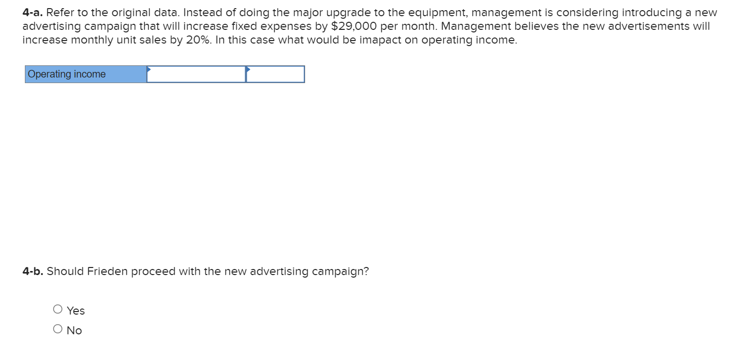The height and width of the screenshot is (346, 730).
Task: Click the shaded Operating income label cell
Action: pyautogui.click(x=84, y=74)
